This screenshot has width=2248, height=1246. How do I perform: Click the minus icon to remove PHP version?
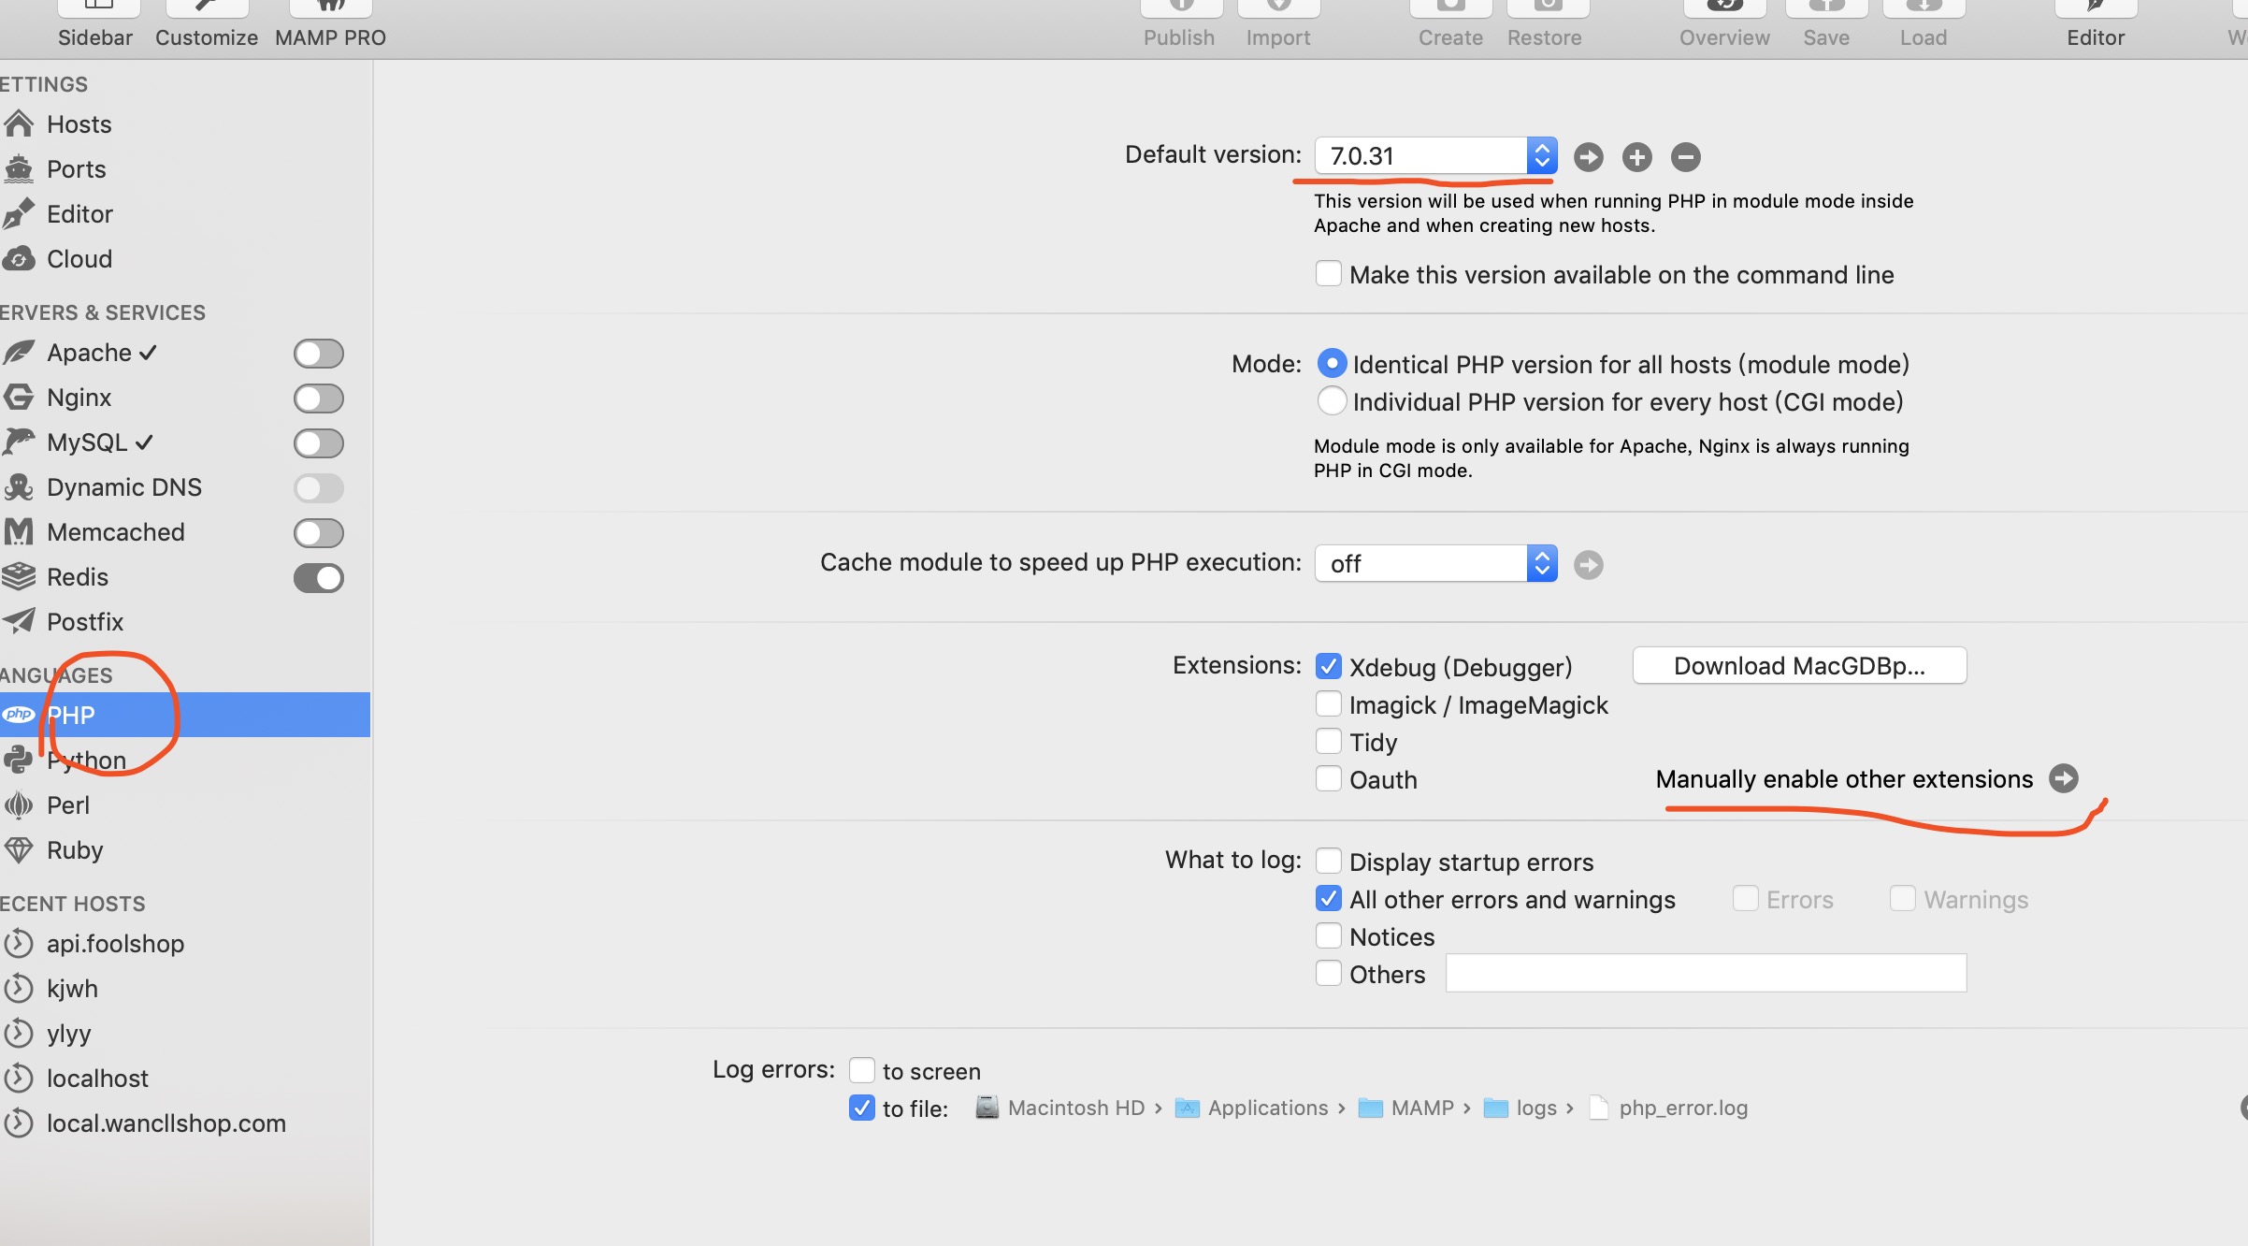click(x=1685, y=157)
